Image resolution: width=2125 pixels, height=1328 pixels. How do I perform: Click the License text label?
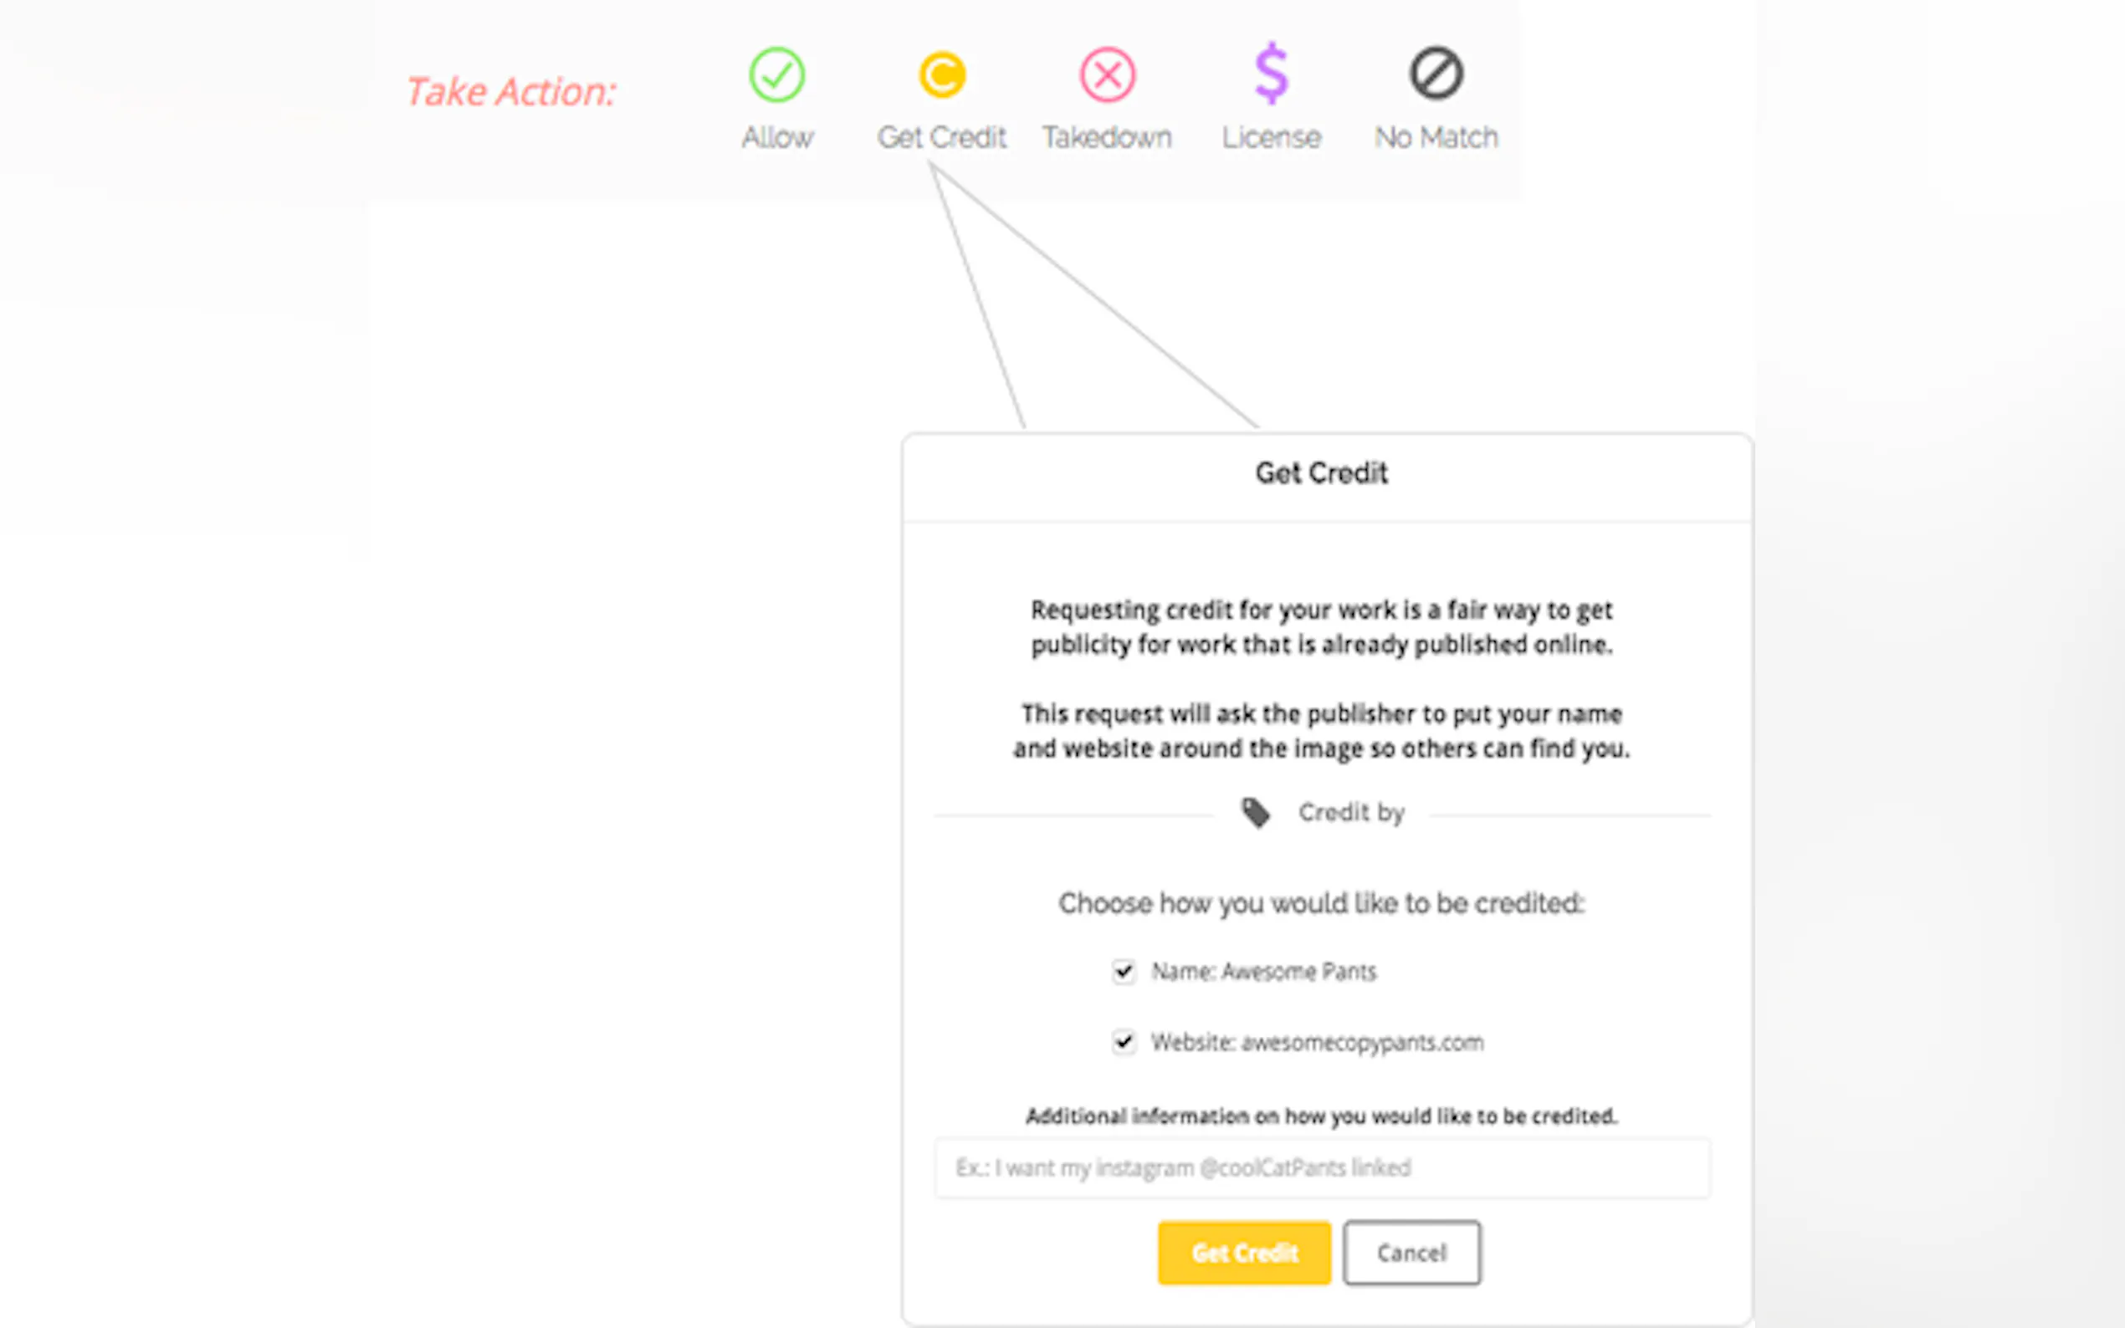click(1271, 138)
